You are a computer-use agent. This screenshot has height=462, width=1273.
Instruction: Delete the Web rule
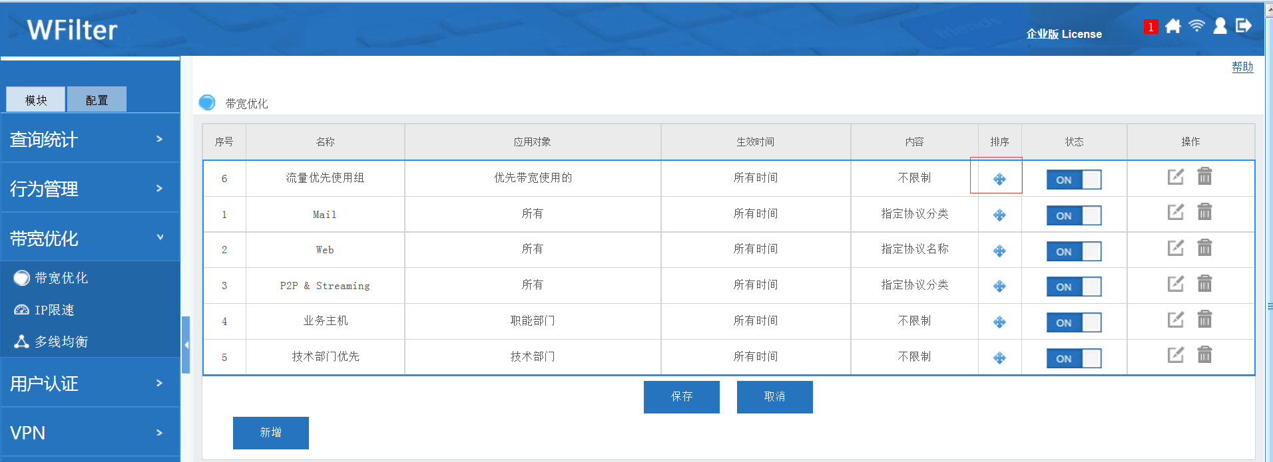(1204, 249)
